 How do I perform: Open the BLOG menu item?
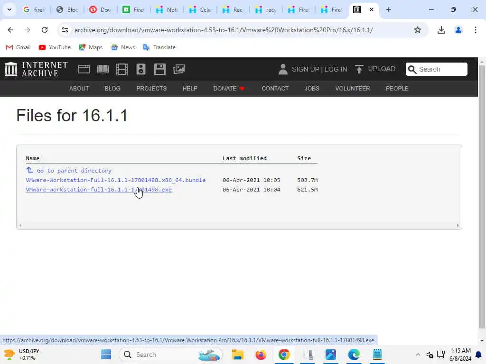pos(112,89)
